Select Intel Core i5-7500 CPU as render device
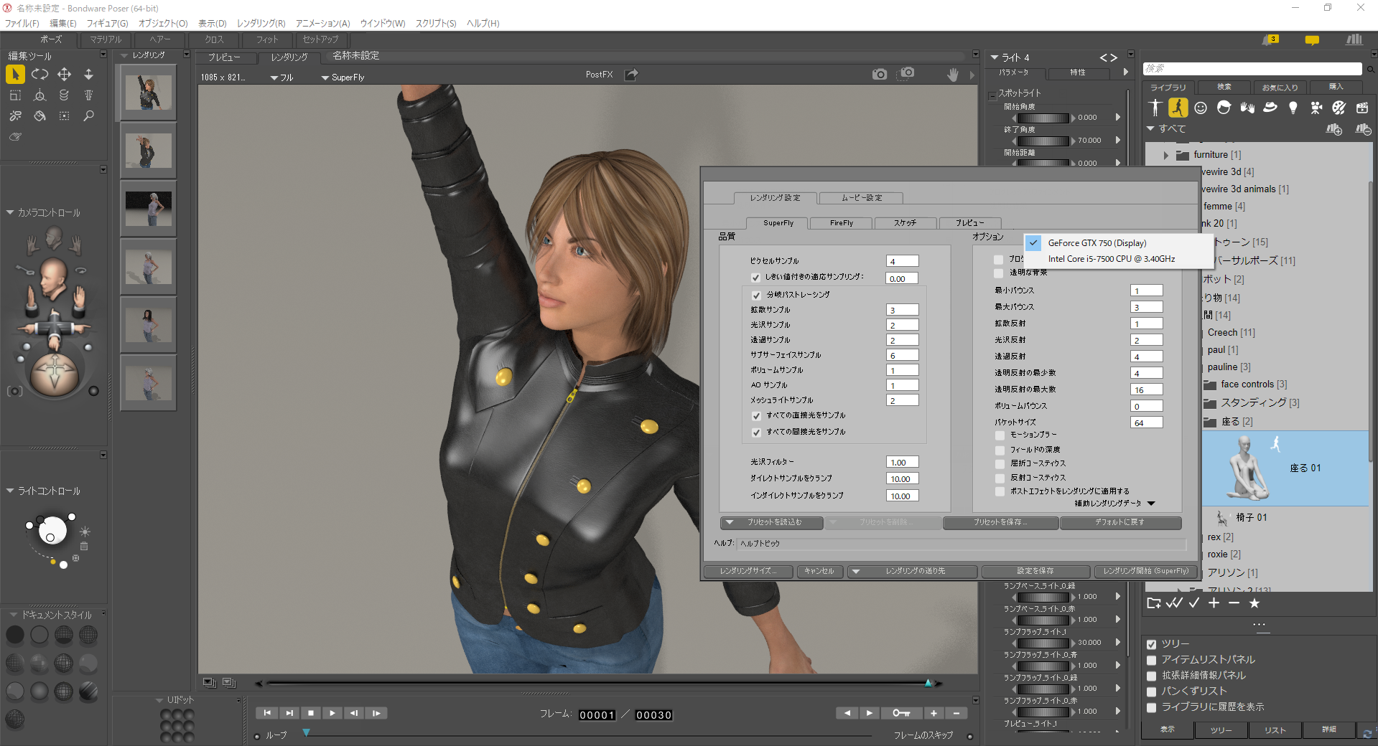This screenshot has height=746, width=1378. [x=1111, y=259]
